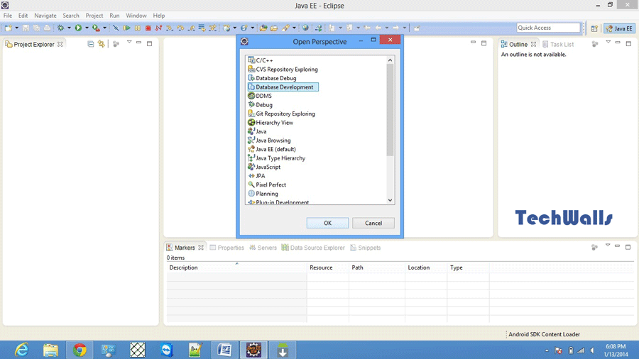Click OK in Open Perspective dialog
The width and height of the screenshot is (639, 359).
[x=327, y=223]
